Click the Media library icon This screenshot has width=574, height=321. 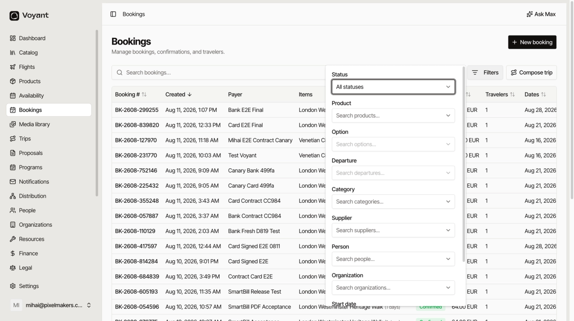[13, 124]
